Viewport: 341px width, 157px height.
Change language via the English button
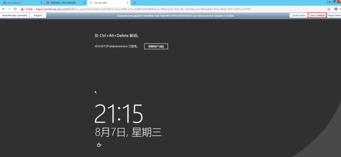tap(38, 16)
